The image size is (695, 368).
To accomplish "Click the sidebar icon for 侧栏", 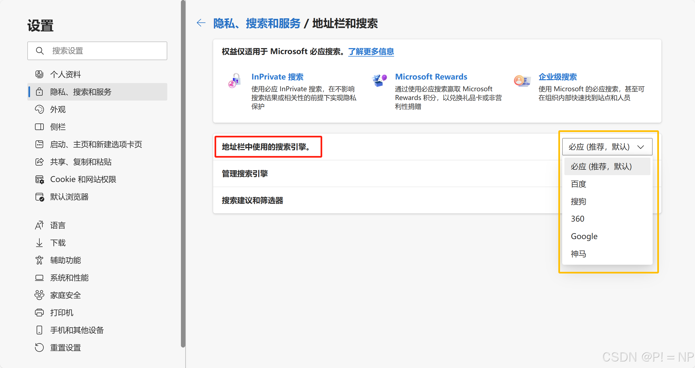I will 39,127.
